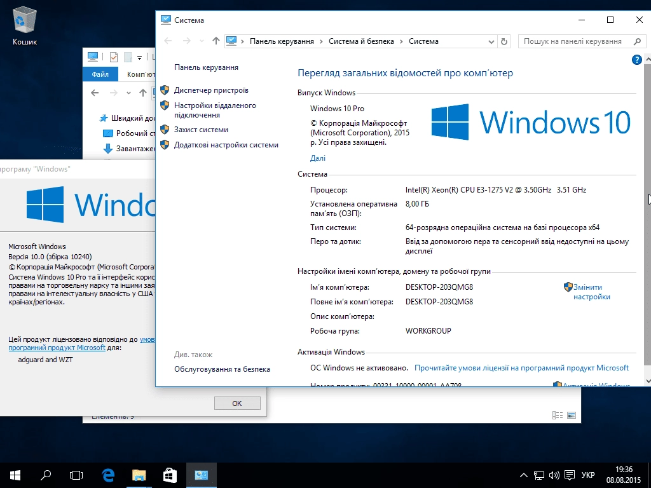This screenshot has height=488, width=651.
Task: Open network status tray icon
Action: (x=539, y=475)
